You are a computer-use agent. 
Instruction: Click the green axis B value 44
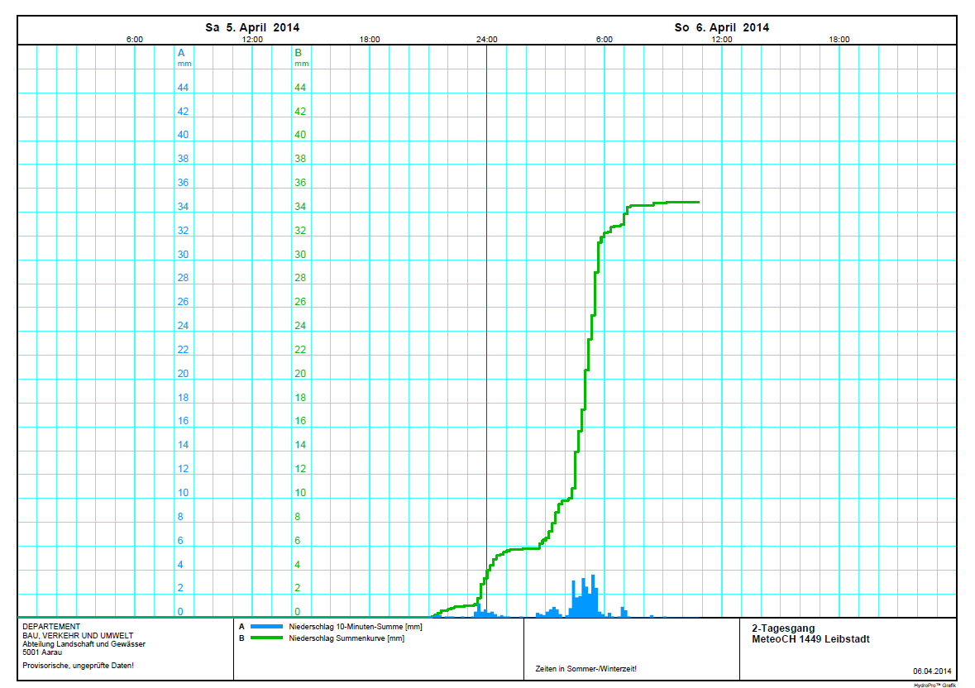299,88
